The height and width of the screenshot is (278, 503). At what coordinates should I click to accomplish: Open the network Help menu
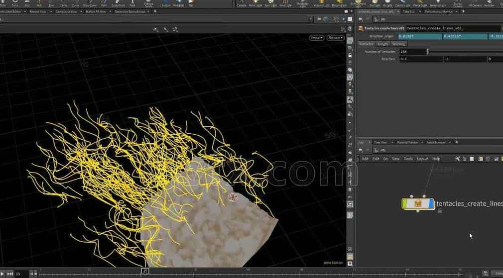tap(436, 159)
